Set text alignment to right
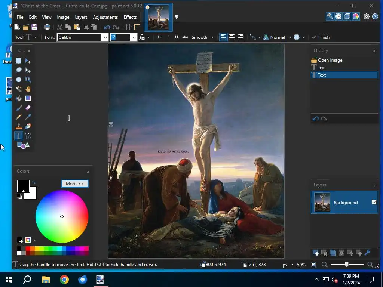 (240, 37)
